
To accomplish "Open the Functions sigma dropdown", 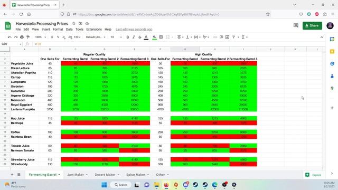I will (245, 37).
